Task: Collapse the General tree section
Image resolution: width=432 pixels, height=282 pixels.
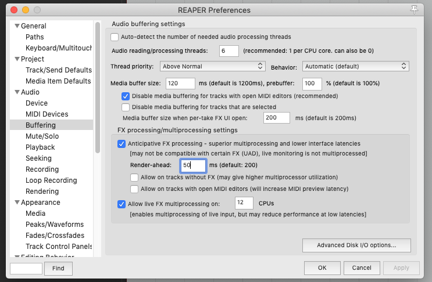Action: [17, 26]
